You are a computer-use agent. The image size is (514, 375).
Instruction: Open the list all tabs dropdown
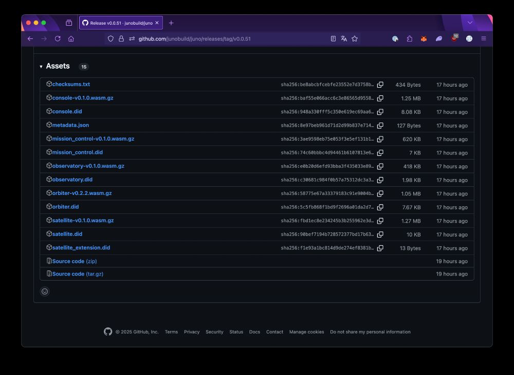pyautogui.click(x=470, y=23)
